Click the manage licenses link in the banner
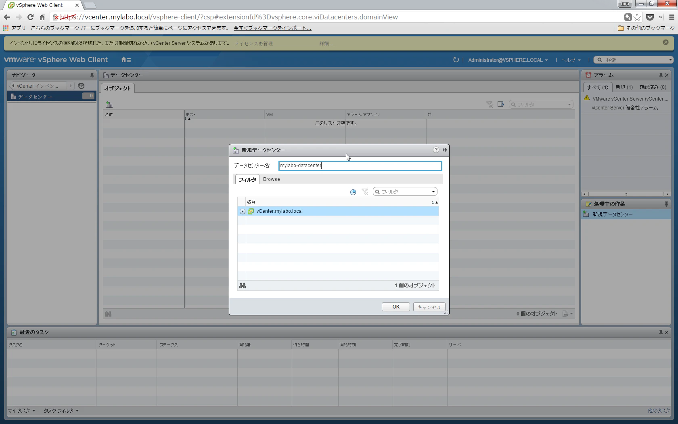This screenshot has height=424, width=678. tap(253, 44)
